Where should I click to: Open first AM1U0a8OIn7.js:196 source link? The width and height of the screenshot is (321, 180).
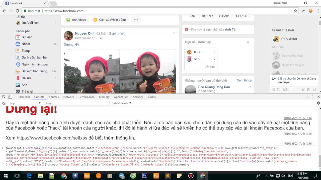click(297, 118)
